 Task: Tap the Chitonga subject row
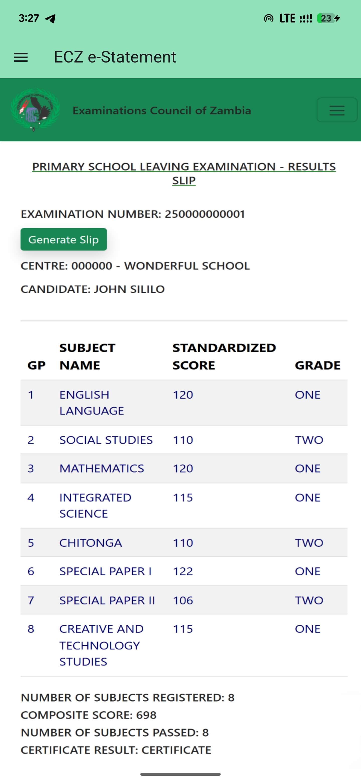pyautogui.click(x=184, y=543)
